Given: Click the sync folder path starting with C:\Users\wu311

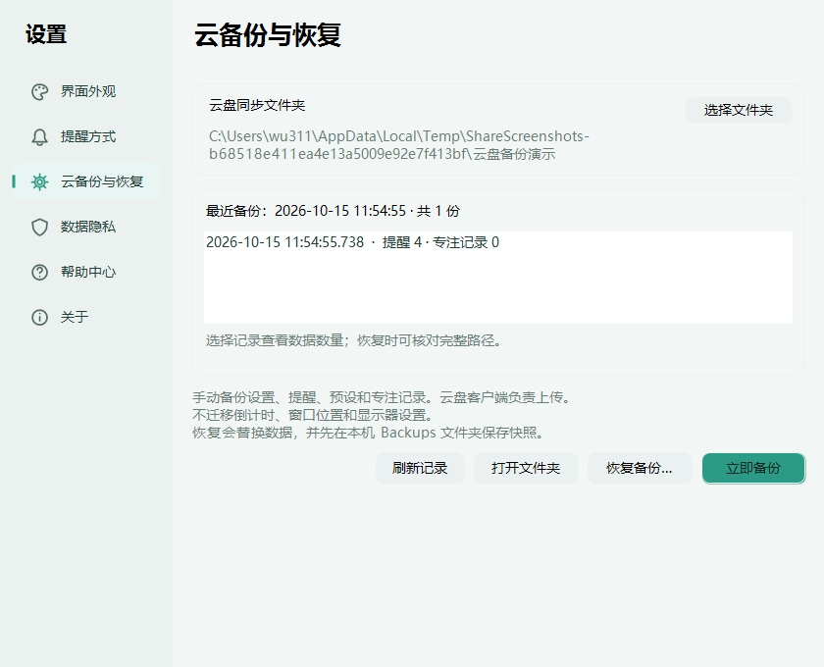Looking at the screenshot, I should (399, 145).
